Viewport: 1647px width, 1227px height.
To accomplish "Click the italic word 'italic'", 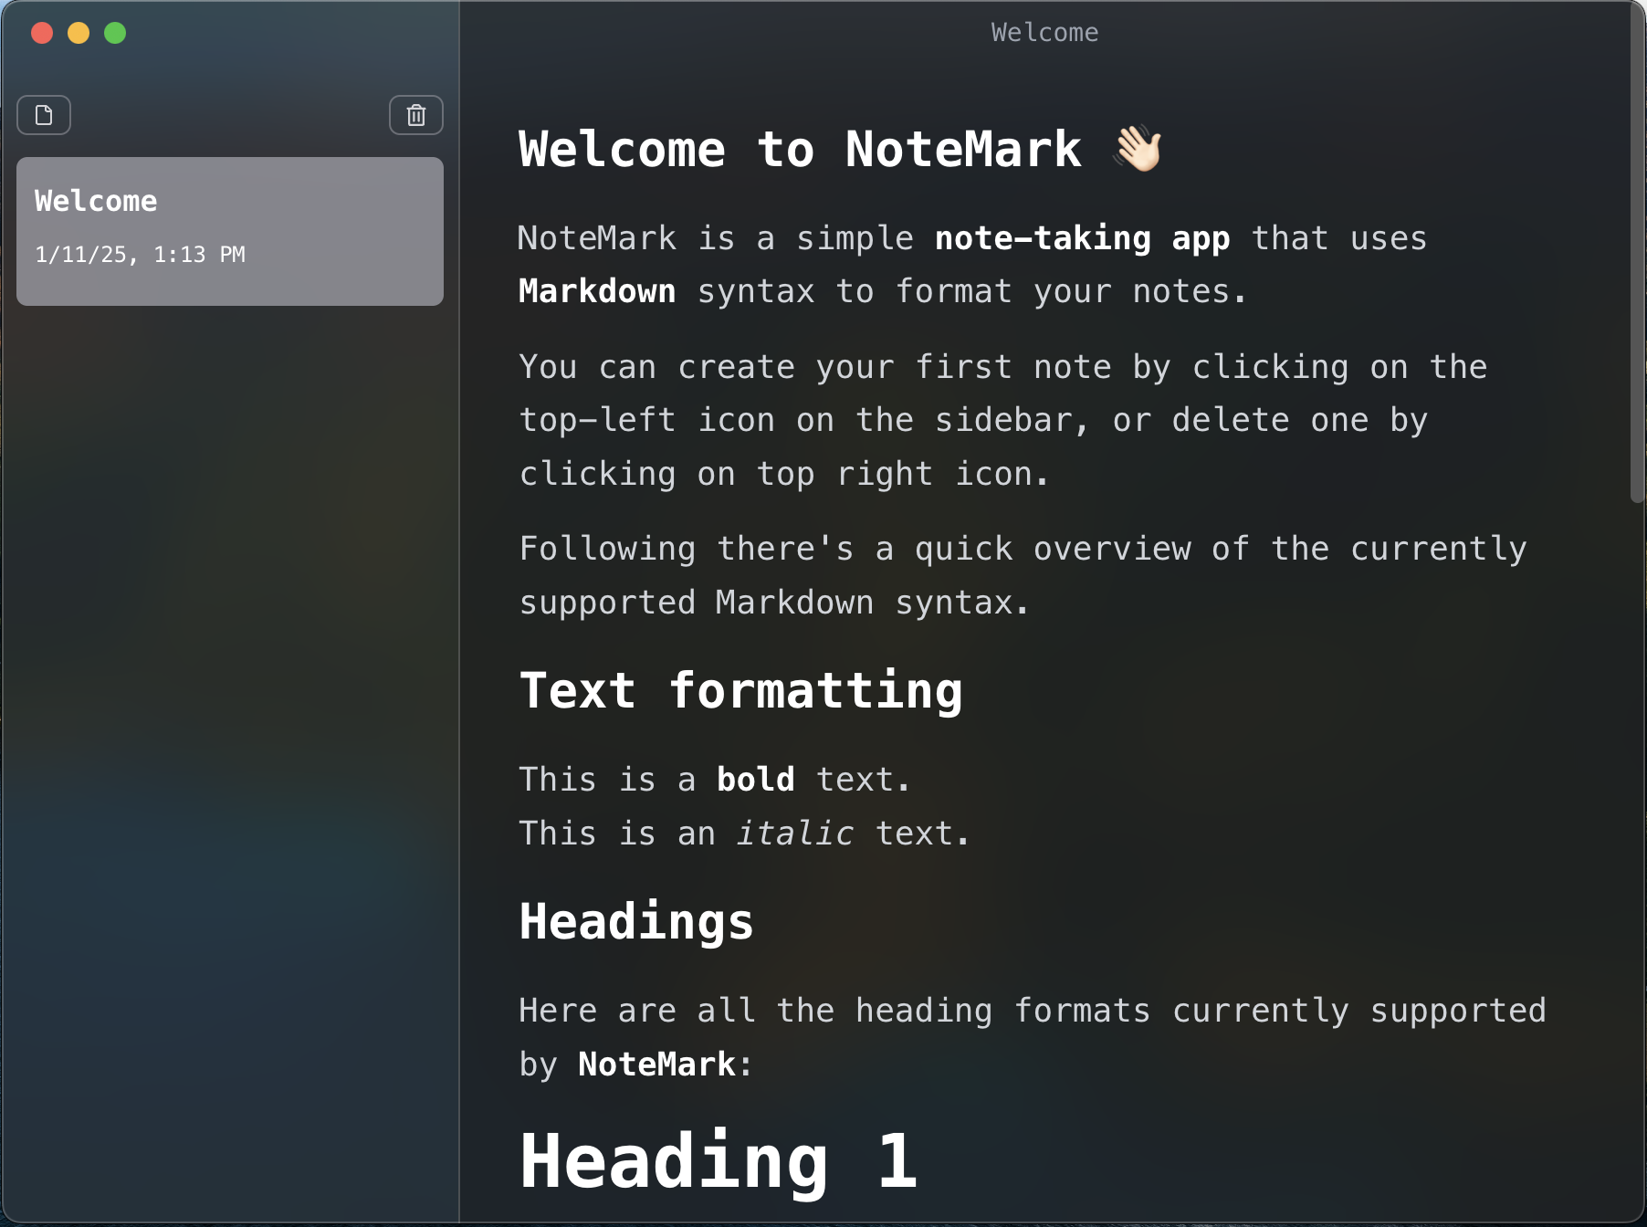I will 794,833.
